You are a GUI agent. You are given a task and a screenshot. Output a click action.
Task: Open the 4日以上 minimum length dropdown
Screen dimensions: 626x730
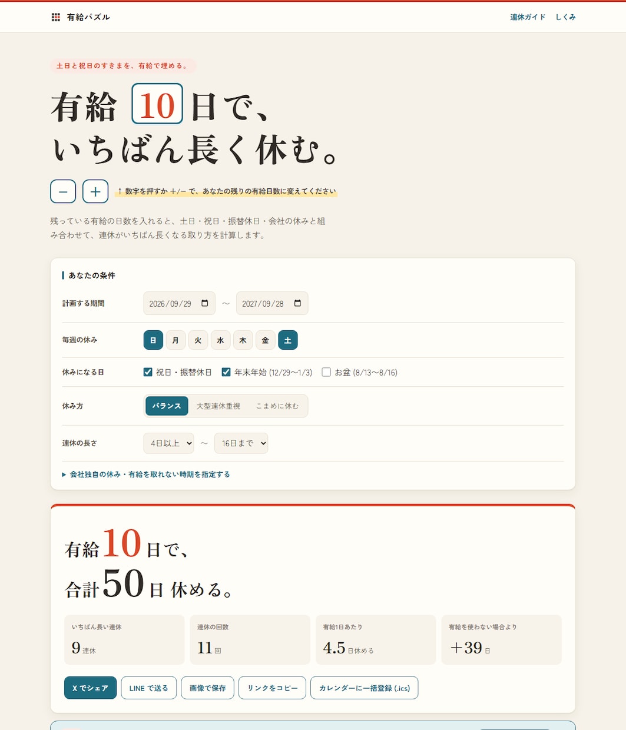point(169,443)
